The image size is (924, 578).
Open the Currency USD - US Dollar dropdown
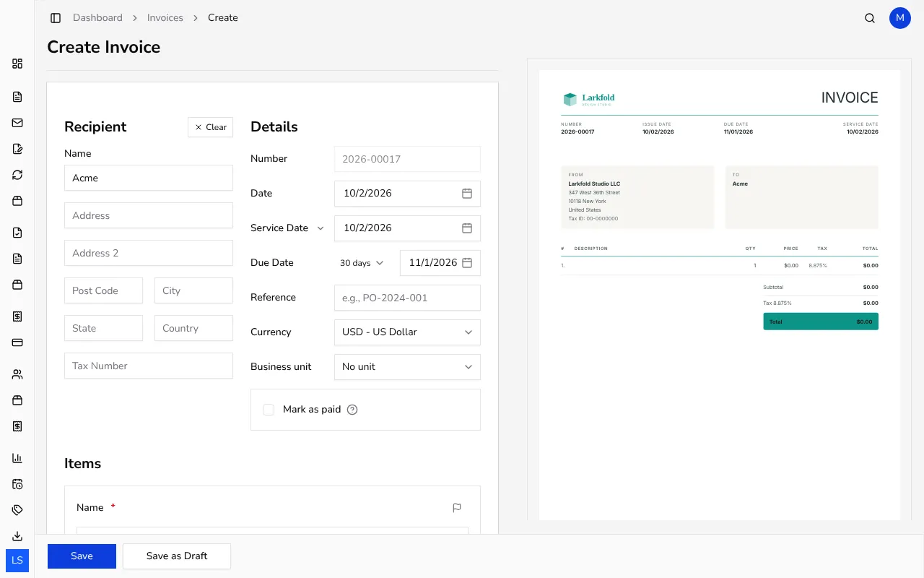407,332
